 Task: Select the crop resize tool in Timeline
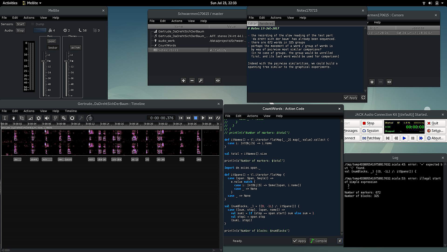(x=22, y=118)
